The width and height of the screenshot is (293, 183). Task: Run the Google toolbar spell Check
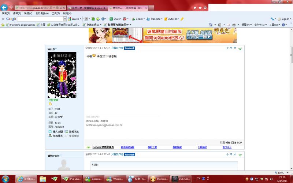[x=138, y=19]
